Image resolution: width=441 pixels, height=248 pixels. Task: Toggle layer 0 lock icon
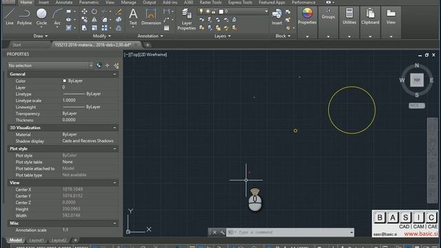coord(214,12)
